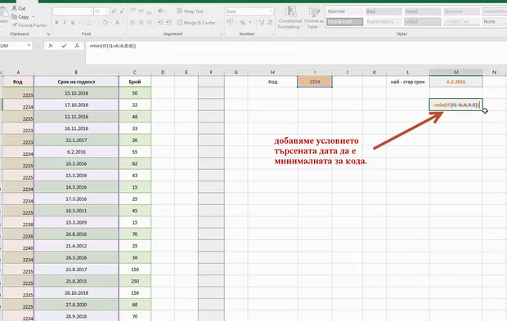The image size is (507, 321).
Task: Click cell I1 containing code 2234
Action: pos(315,82)
